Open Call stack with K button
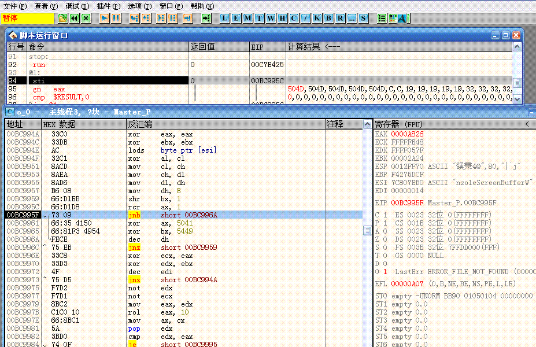Viewport: 536px width, 347px height. pos(317,18)
